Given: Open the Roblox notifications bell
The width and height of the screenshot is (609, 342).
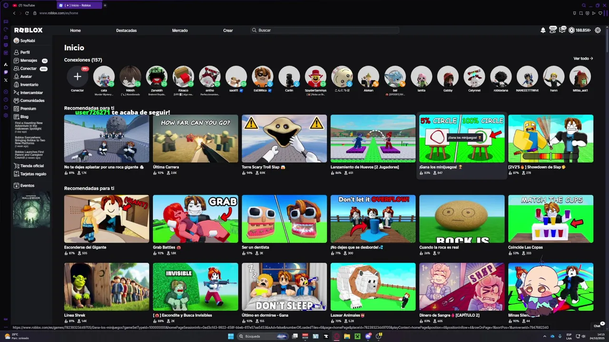Looking at the screenshot, I should 543,30.
